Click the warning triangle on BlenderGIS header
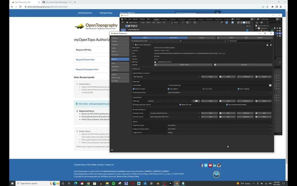 pos(267,45)
